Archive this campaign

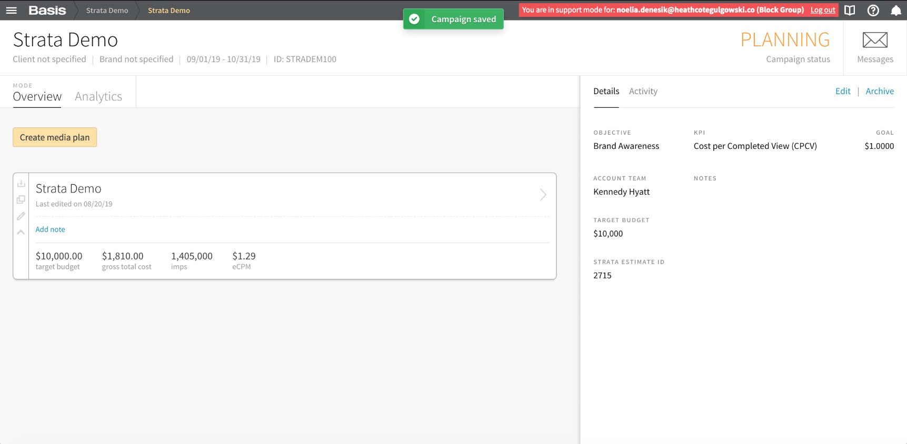click(880, 91)
